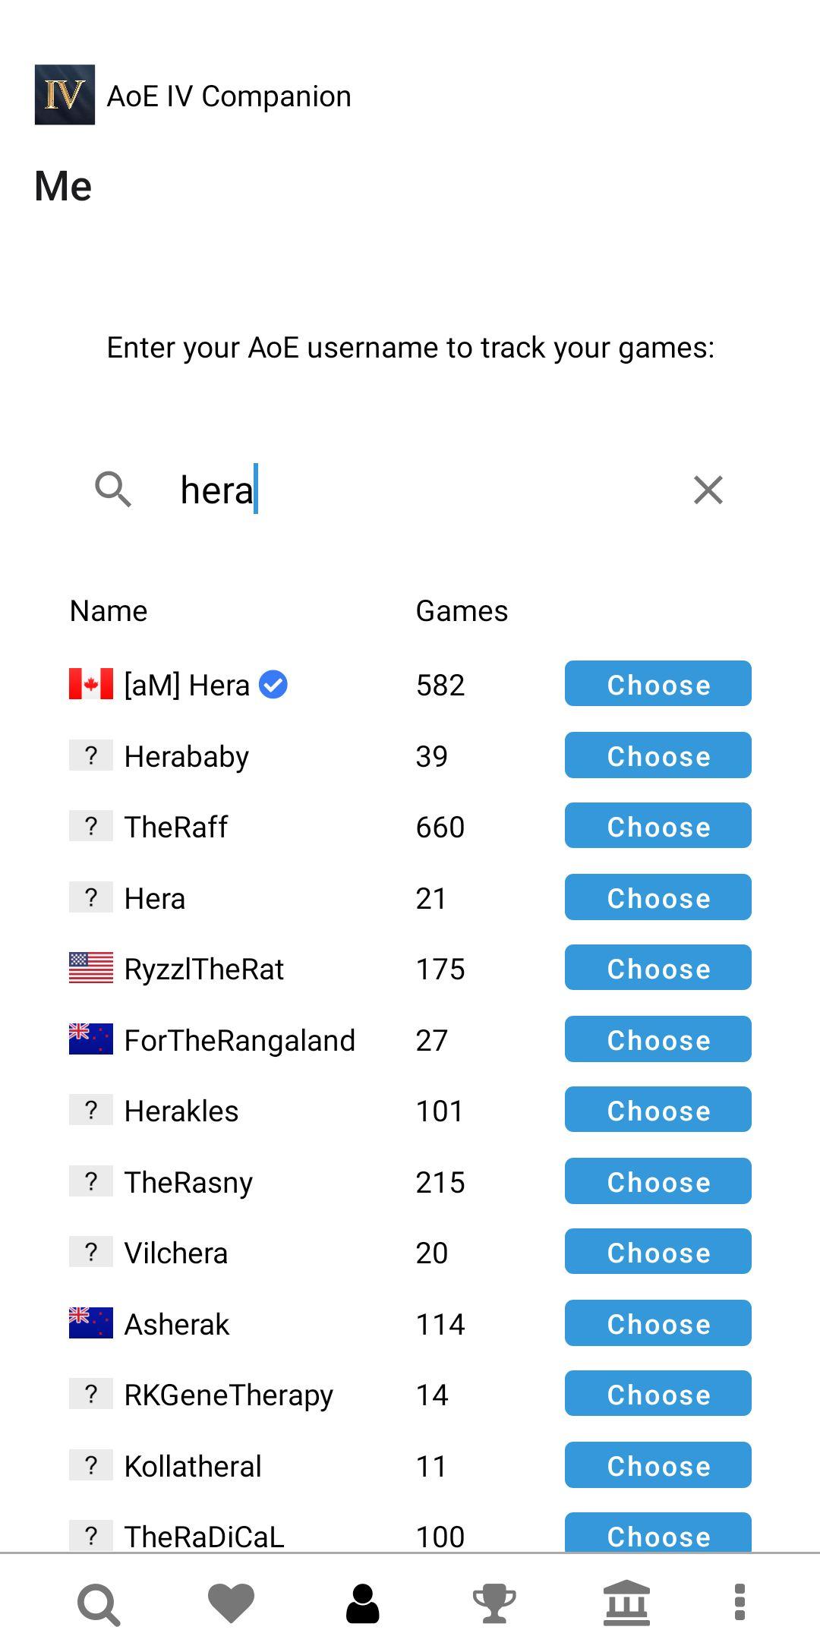Choose the TheRaff player

pos(658,826)
